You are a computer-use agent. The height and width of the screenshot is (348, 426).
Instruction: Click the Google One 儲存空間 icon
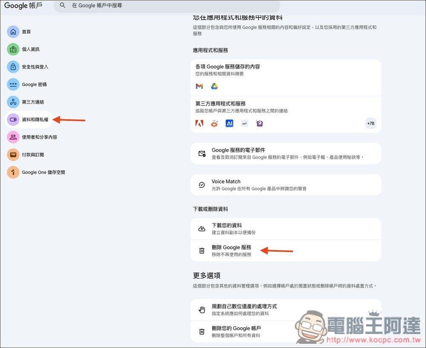[13, 172]
